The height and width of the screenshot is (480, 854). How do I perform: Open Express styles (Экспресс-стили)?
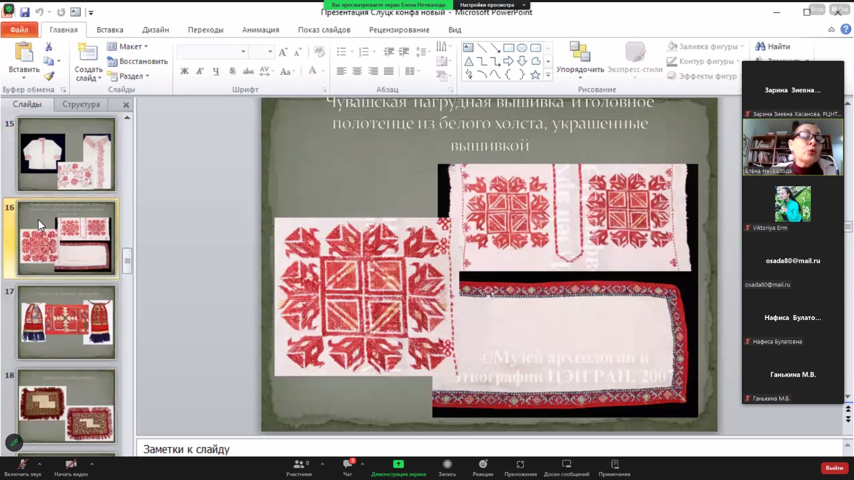click(635, 60)
